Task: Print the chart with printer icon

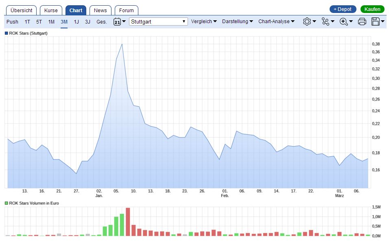Action: 362,22
